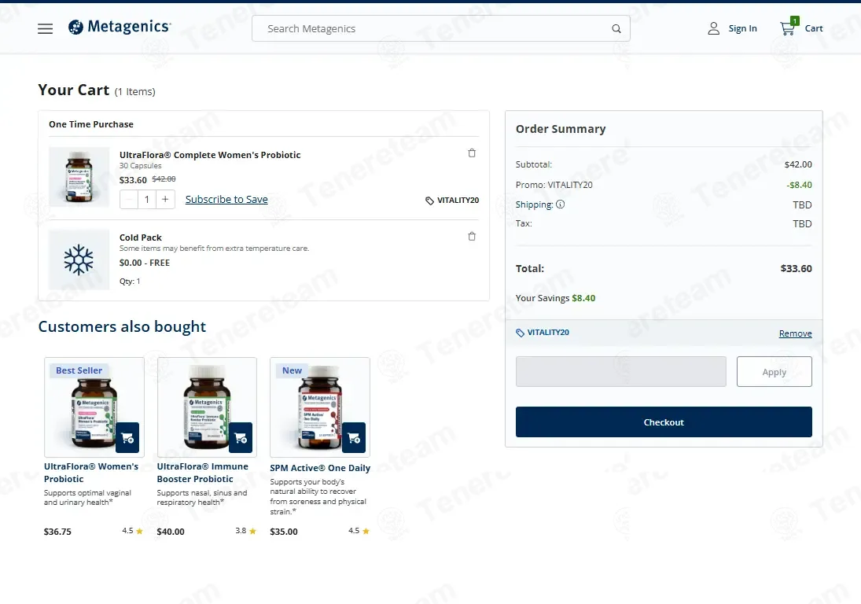
Task: Add UltraFlora Immune Booster Probiotic to cart
Action: point(241,437)
